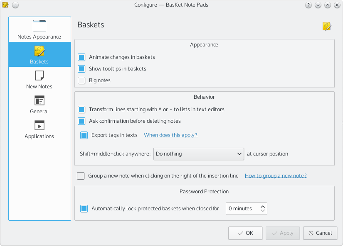Click the Baskets notepad icon in sidebar
The width and height of the screenshot is (343, 246).
point(39,51)
